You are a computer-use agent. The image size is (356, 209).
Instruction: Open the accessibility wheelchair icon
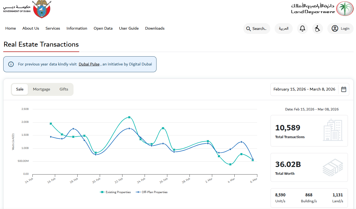[x=317, y=29]
